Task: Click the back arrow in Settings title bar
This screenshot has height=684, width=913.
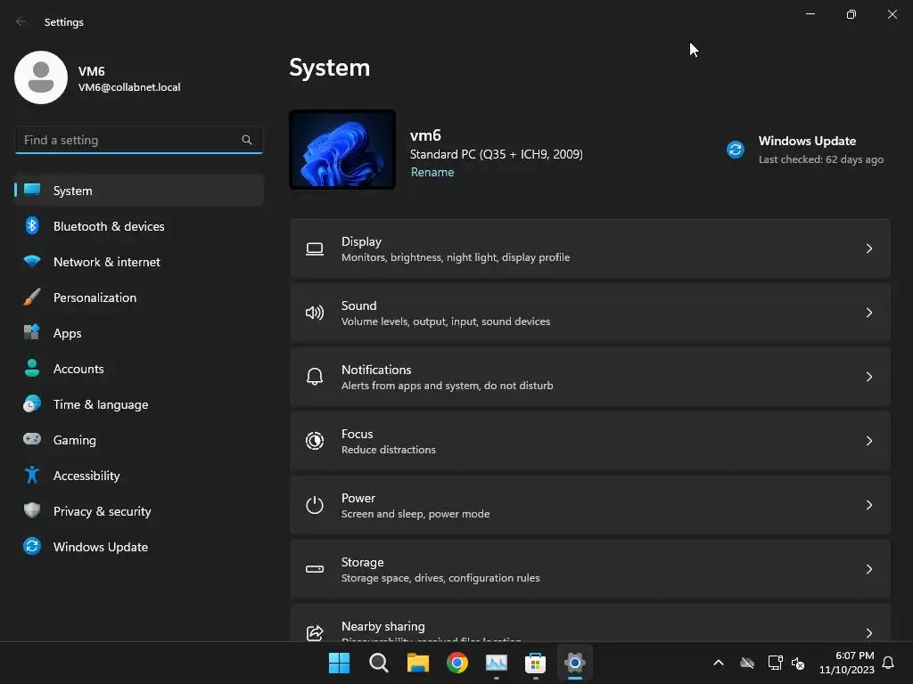Action: click(x=21, y=21)
